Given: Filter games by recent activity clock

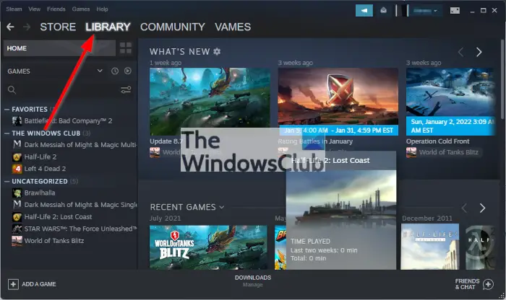Looking at the screenshot, I should tap(115, 71).
